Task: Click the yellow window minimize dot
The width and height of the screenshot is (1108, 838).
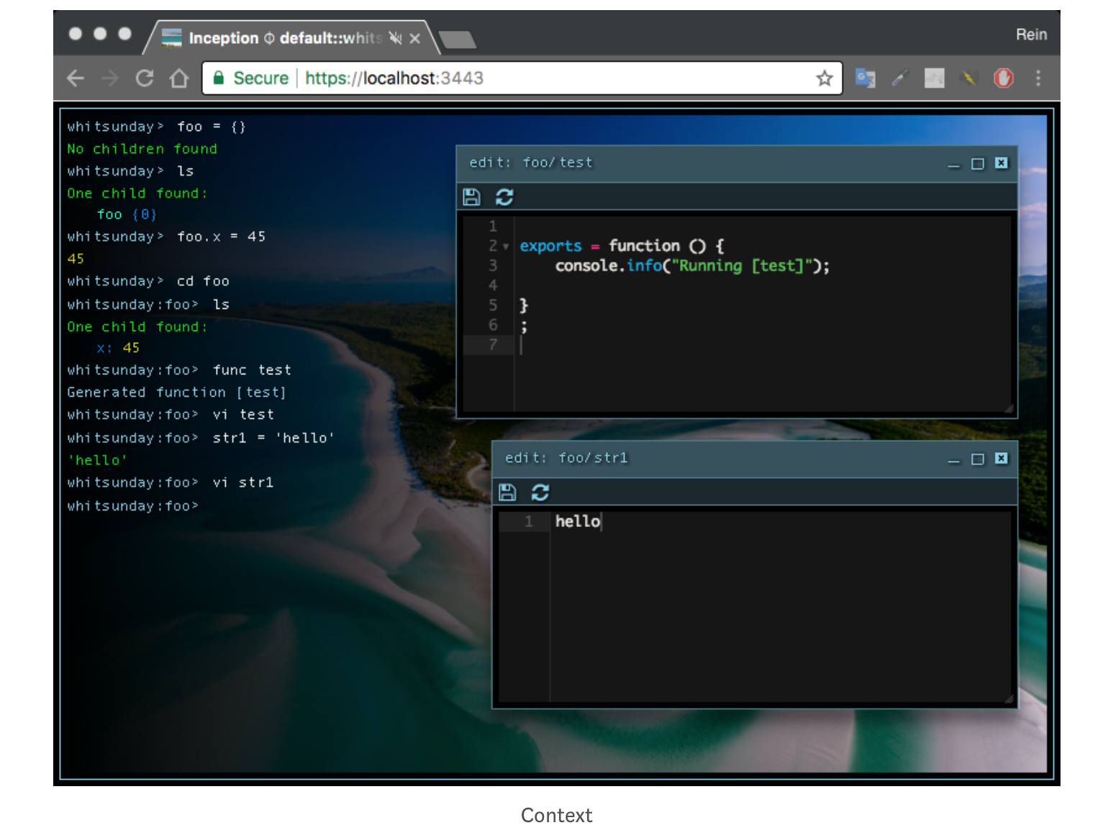Action: click(100, 33)
